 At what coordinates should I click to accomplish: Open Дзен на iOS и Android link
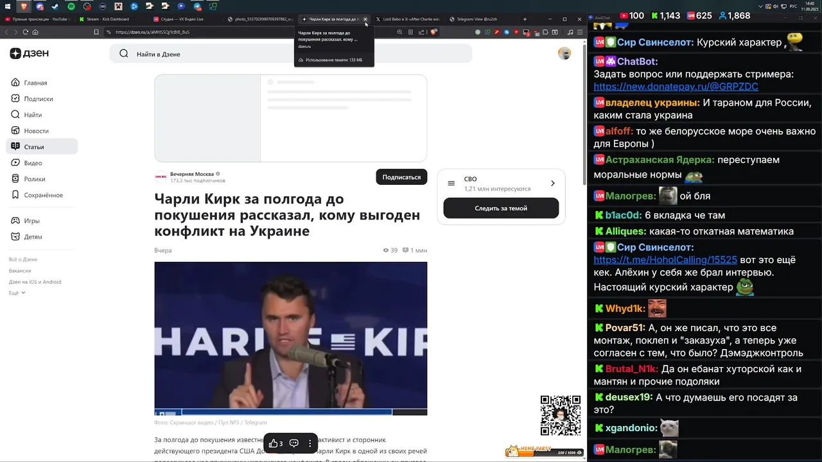click(x=35, y=282)
